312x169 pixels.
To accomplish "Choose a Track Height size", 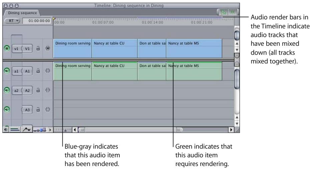I will (40, 130).
